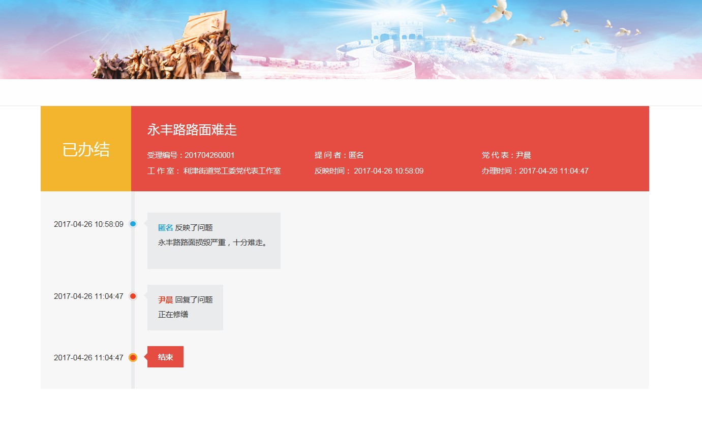Click the timestamp beside the 结束 marker
The width and height of the screenshot is (702, 441).
pyautogui.click(x=88, y=358)
